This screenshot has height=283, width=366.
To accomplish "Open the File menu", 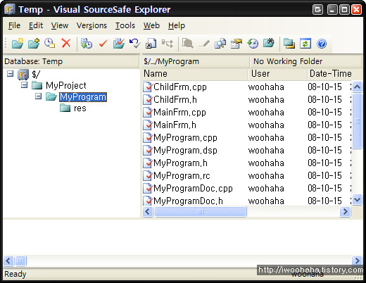I will point(14,25).
